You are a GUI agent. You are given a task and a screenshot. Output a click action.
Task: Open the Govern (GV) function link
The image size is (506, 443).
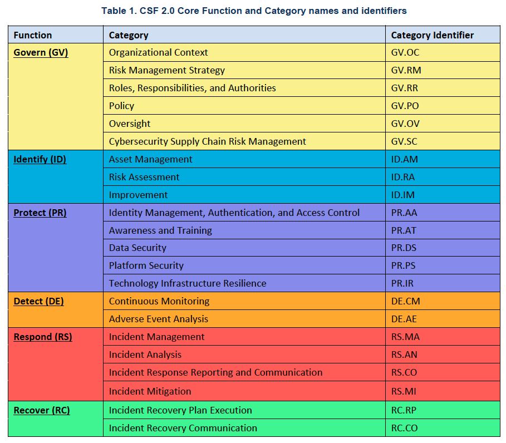pyautogui.click(x=41, y=52)
